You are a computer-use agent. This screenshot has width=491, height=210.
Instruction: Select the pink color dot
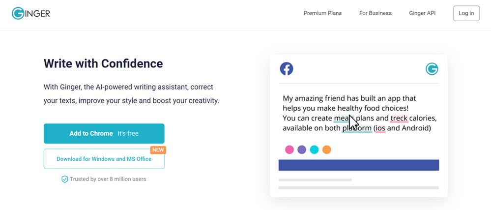(x=289, y=150)
